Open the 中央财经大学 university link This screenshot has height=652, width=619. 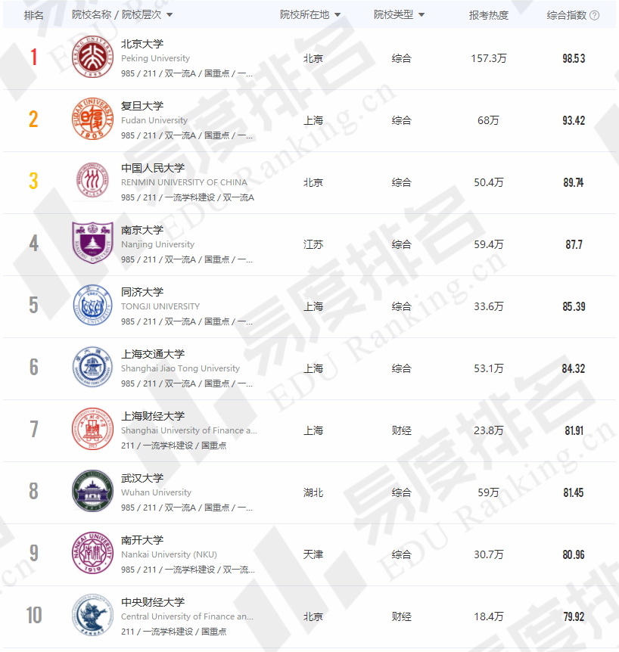[x=153, y=602]
